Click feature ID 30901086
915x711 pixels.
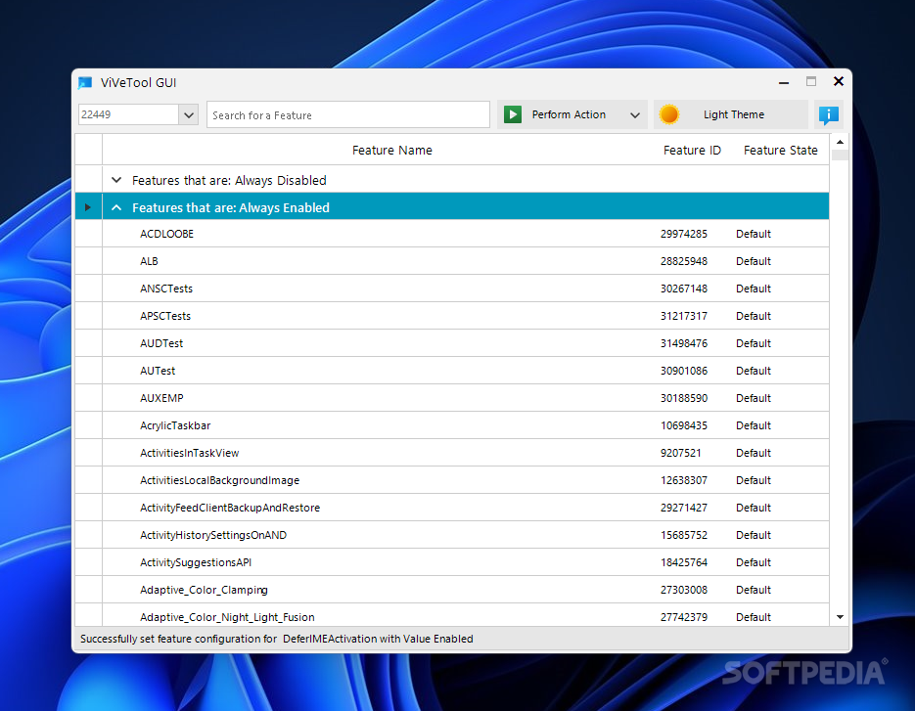[683, 371]
